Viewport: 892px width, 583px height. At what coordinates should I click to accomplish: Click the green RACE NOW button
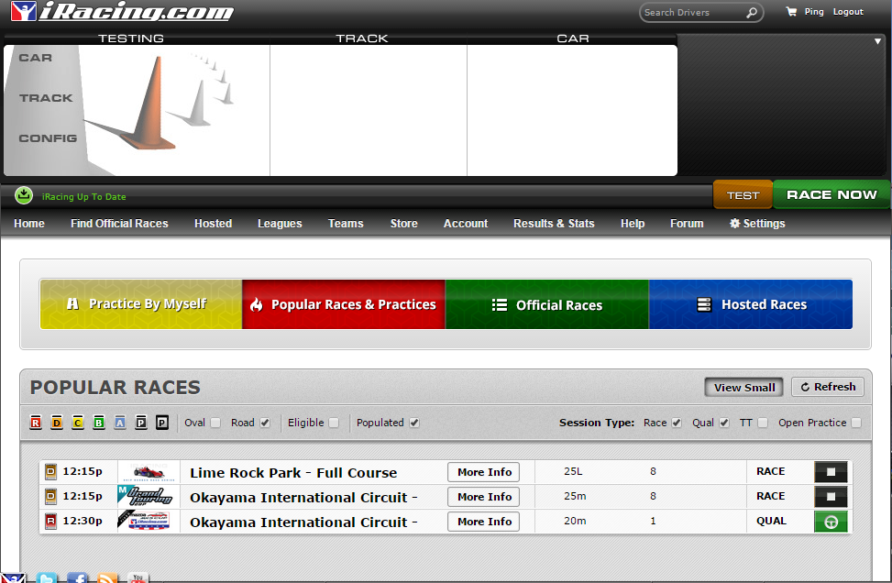pyautogui.click(x=831, y=194)
